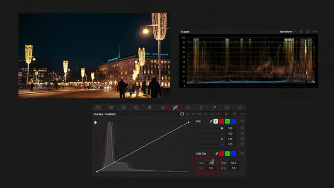Viewport: 334px width, 188px height.
Task: Select the curve's upper white control point
Action: [188, 122]
